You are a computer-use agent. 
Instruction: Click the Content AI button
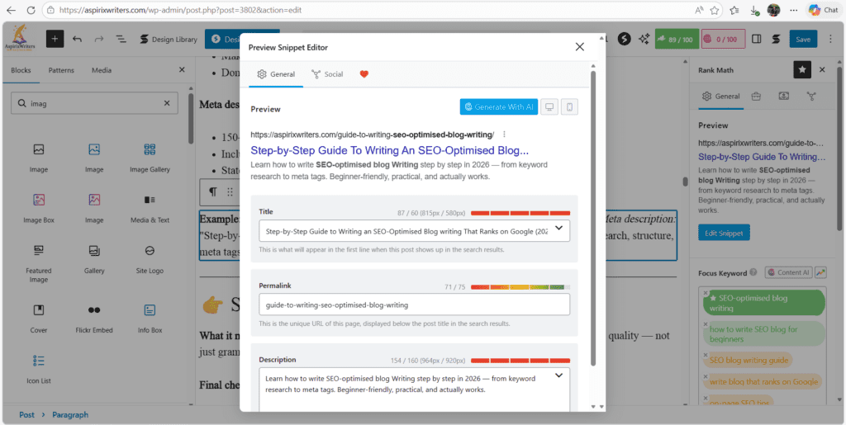coord(789,272)
